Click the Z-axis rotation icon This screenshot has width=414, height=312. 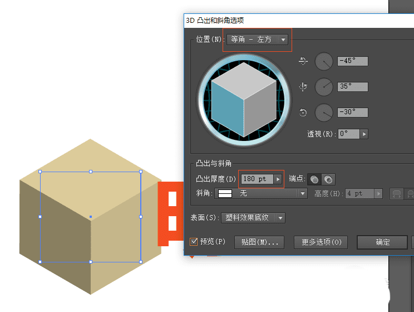[x=303, y=113]
